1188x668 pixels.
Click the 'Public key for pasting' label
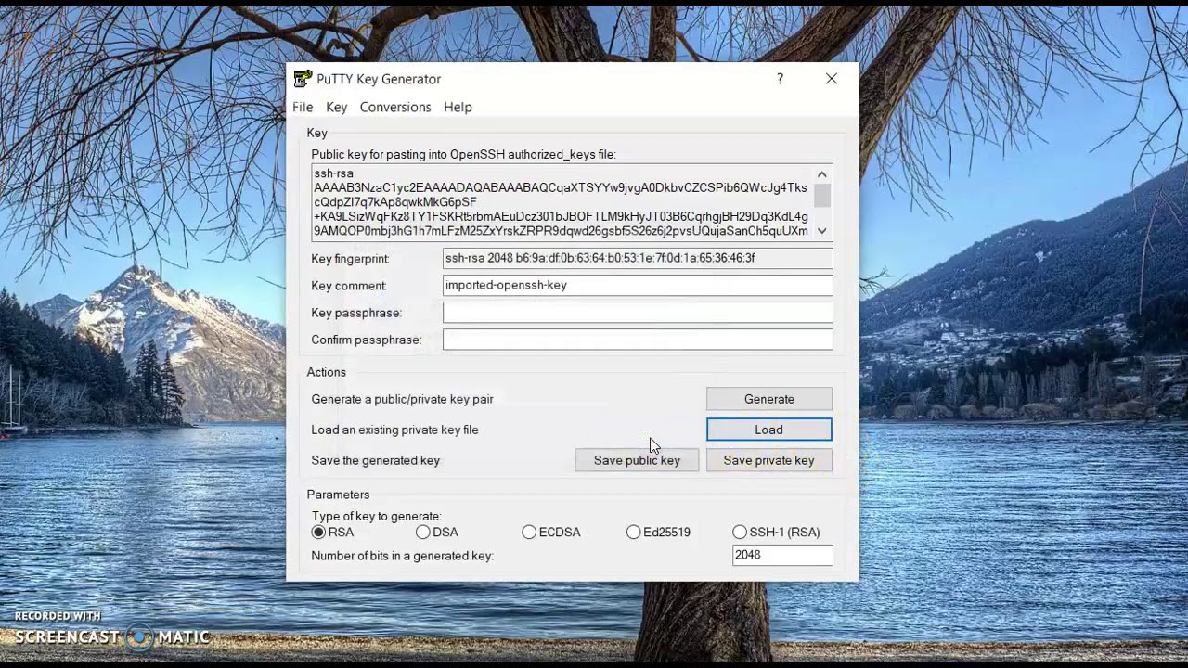point(463,154)
